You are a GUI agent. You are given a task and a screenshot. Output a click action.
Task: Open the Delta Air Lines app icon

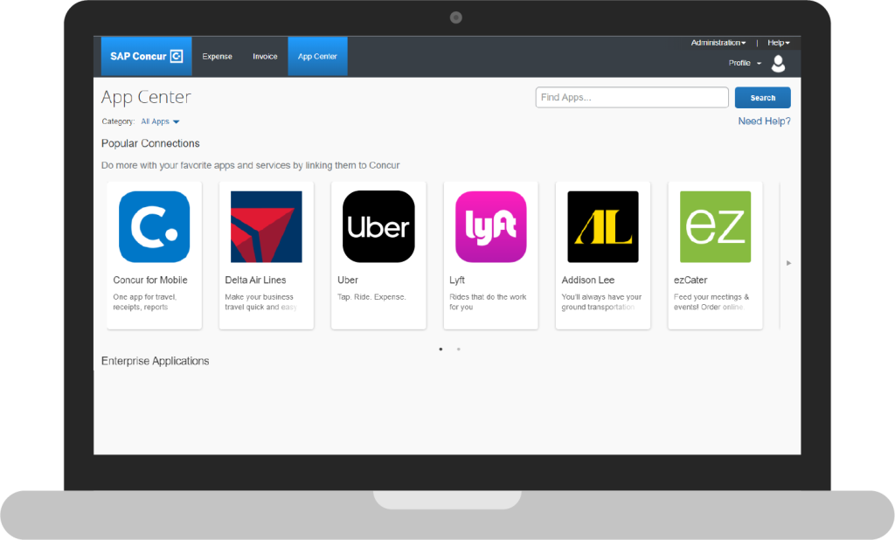pyautogui.click(x=266, y=226)
